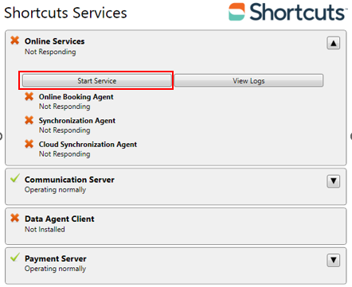Image resolution: width=352 pixels, height=287 pixels.
Task: Expand the Payment Server panel
Action: (x=334, y=260)
